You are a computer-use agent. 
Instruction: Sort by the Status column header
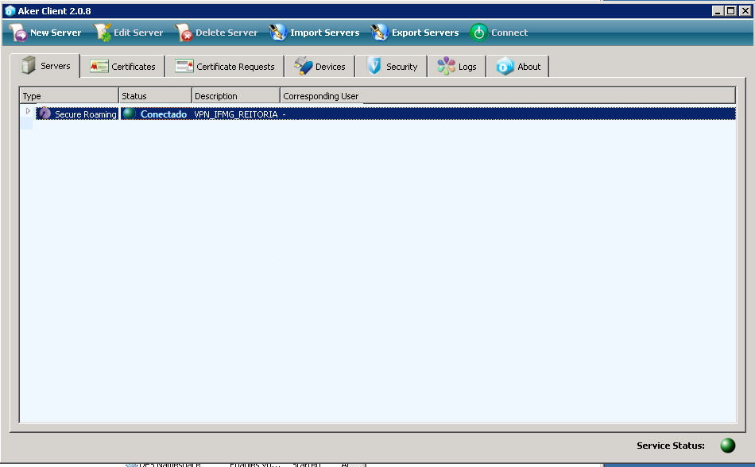pyautogui.click(x=155, y=96)
